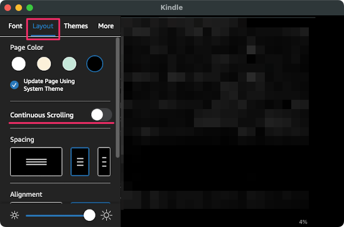Switch to the Layout tab

click(x=43, y=26)
